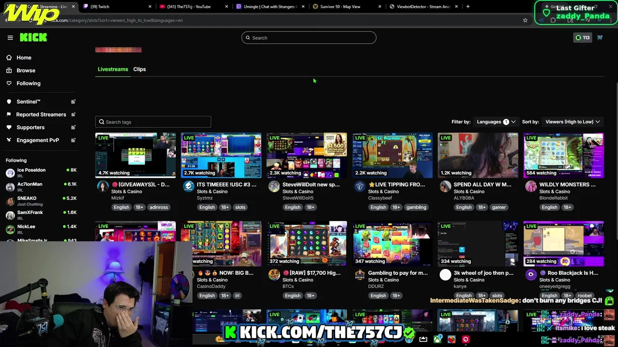Open SamXFrank followed channel
The width and height of the screenshot is (618, 347).
tap(41, 214)
